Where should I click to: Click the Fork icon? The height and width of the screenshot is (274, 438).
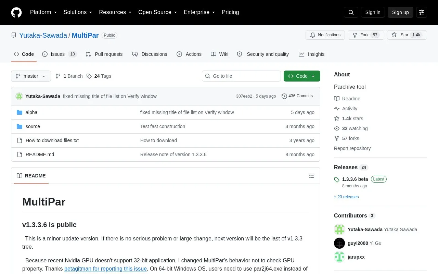[355, 35]
